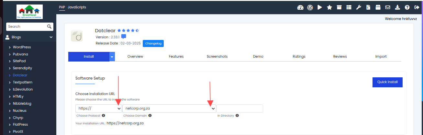Open SitePad in the sidebar

click(x=19, y=61)
